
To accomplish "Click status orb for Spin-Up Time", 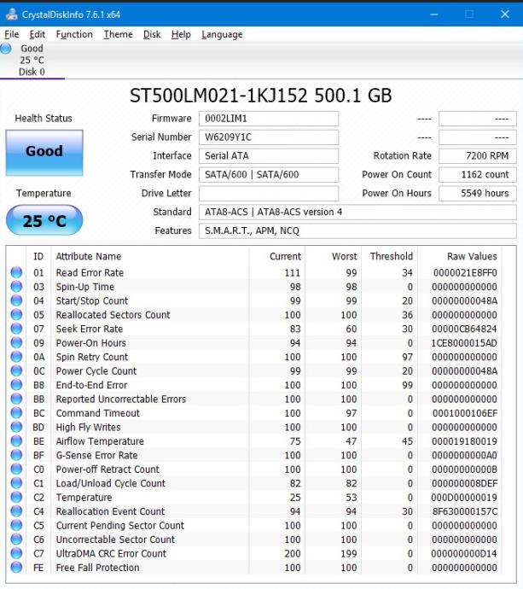I will pos(16,287).
